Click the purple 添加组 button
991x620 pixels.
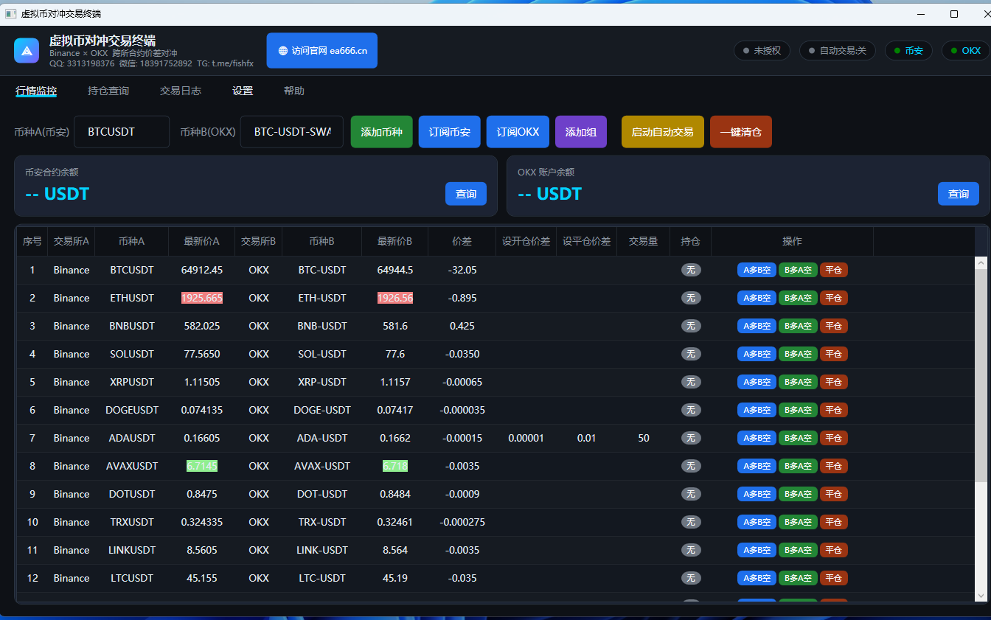pos(581,132)
